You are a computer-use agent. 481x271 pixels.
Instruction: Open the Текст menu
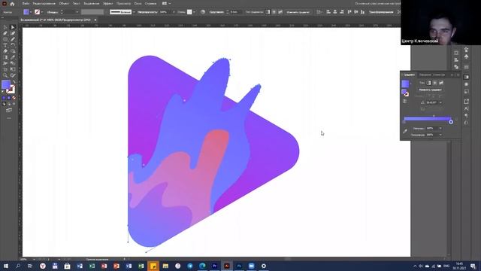click(x=76, y=3)
